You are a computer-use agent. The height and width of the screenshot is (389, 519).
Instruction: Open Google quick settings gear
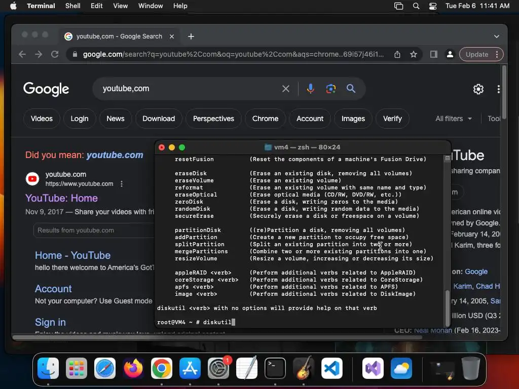point(478,89)
